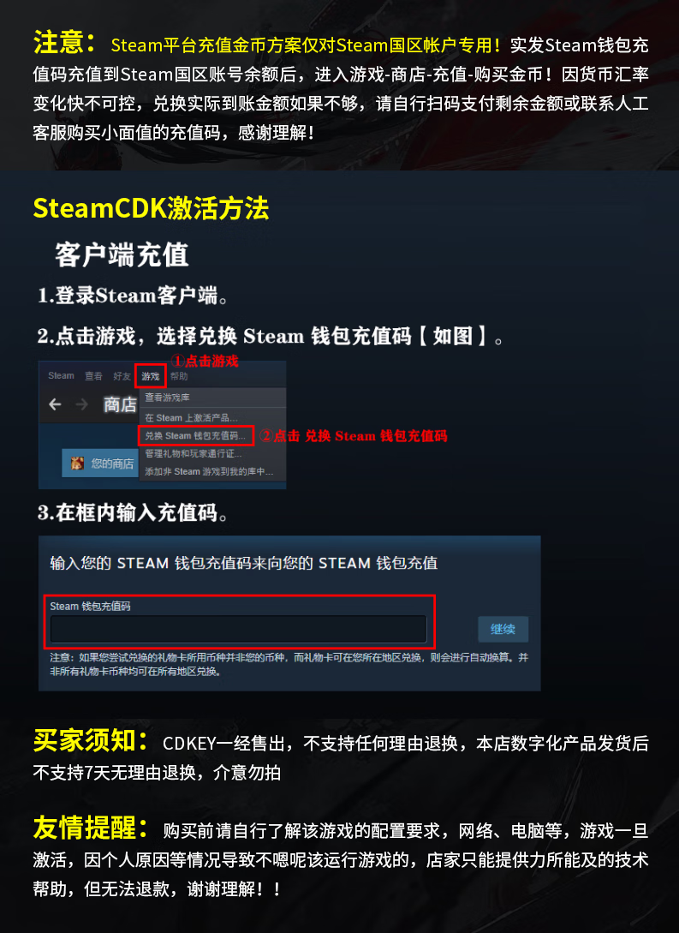Click the SteamCDK激活方法 heading
This screenshot has height=933, width=679.
pyautogui.click(x=151, y=208)
